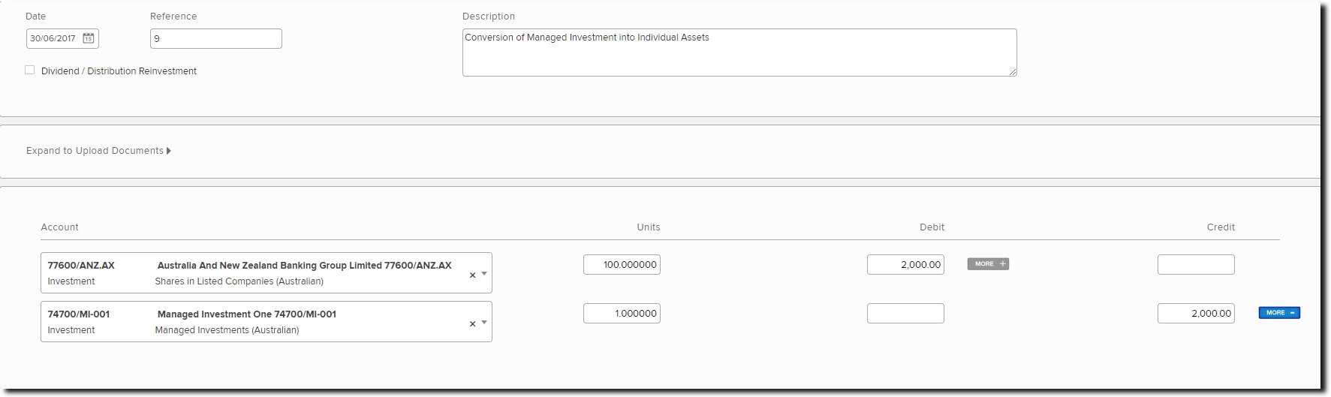The image size is (1331, 397).
Task: Expand the Upload Documents section
Action: [98, 151]
